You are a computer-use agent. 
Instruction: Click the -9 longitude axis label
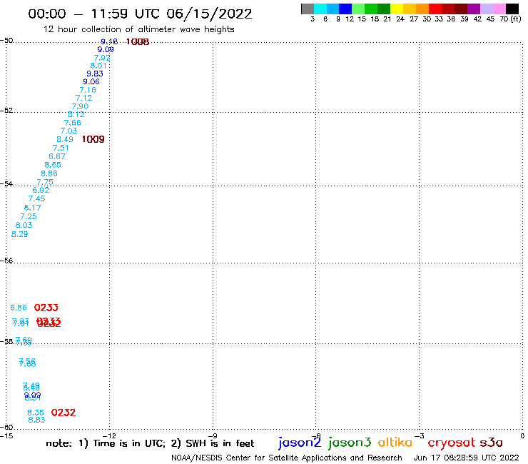213,435
